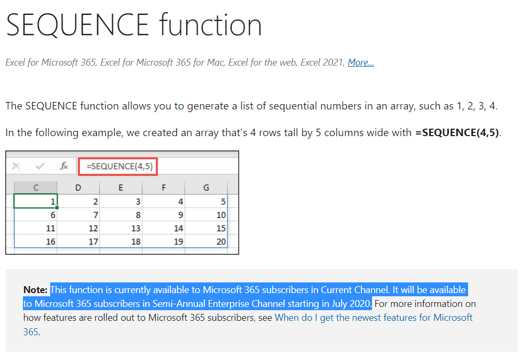
Task: Select column D header
Action: [78, 188]
